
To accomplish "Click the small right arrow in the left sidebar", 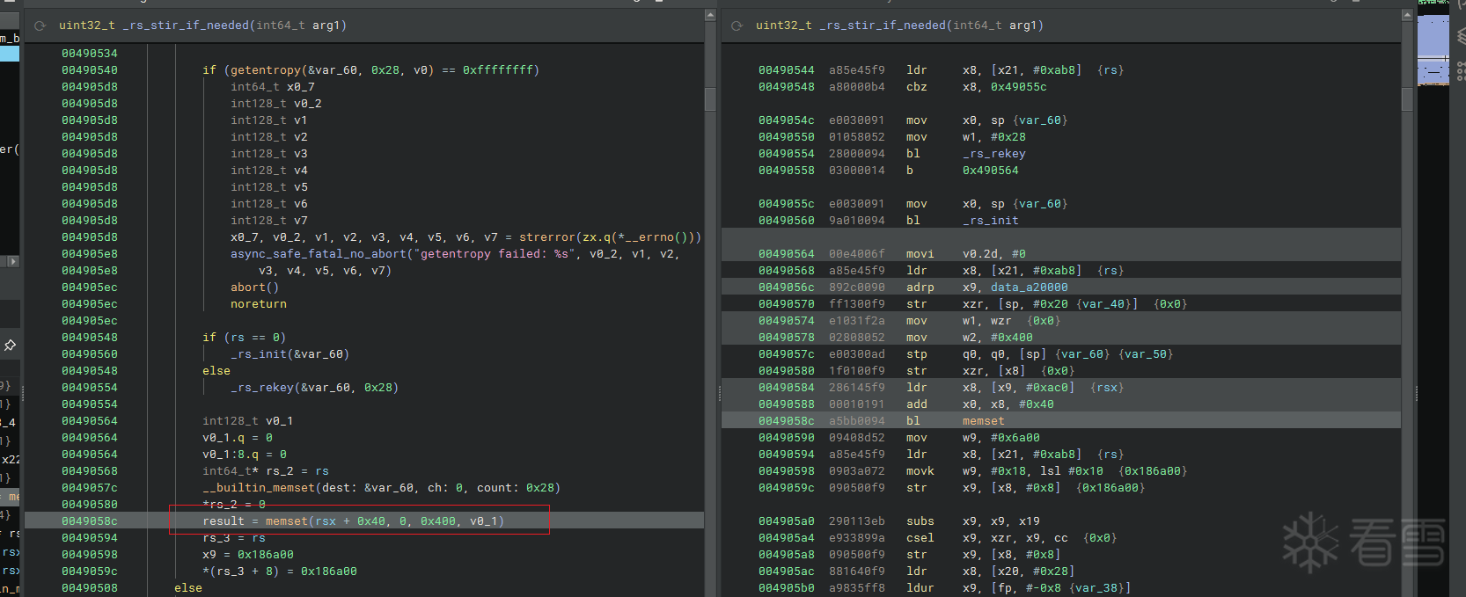I will coord(12,261).
